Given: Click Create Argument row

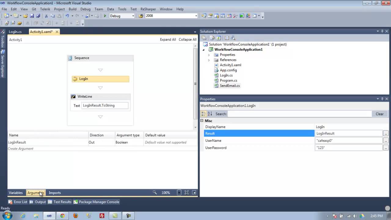Looking at the screenshot, I should coord(103,148).
